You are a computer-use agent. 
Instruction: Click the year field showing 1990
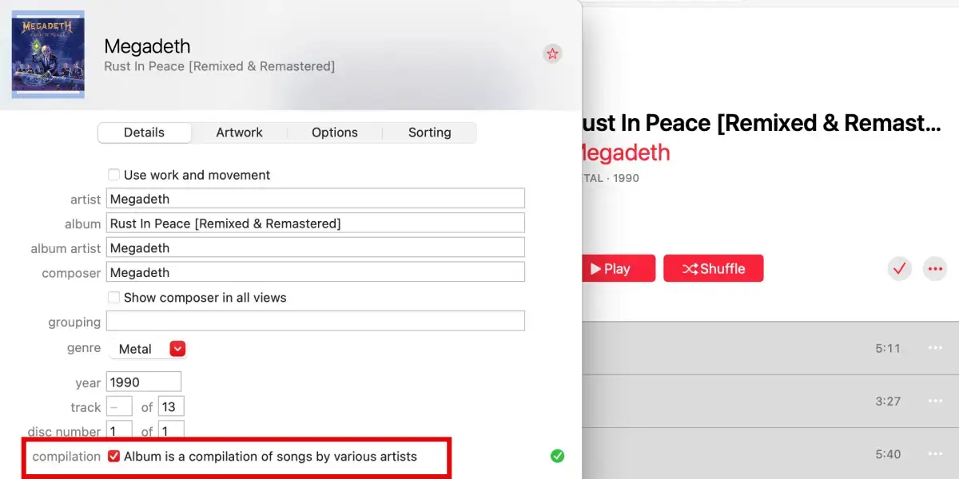tap(144, 382)
